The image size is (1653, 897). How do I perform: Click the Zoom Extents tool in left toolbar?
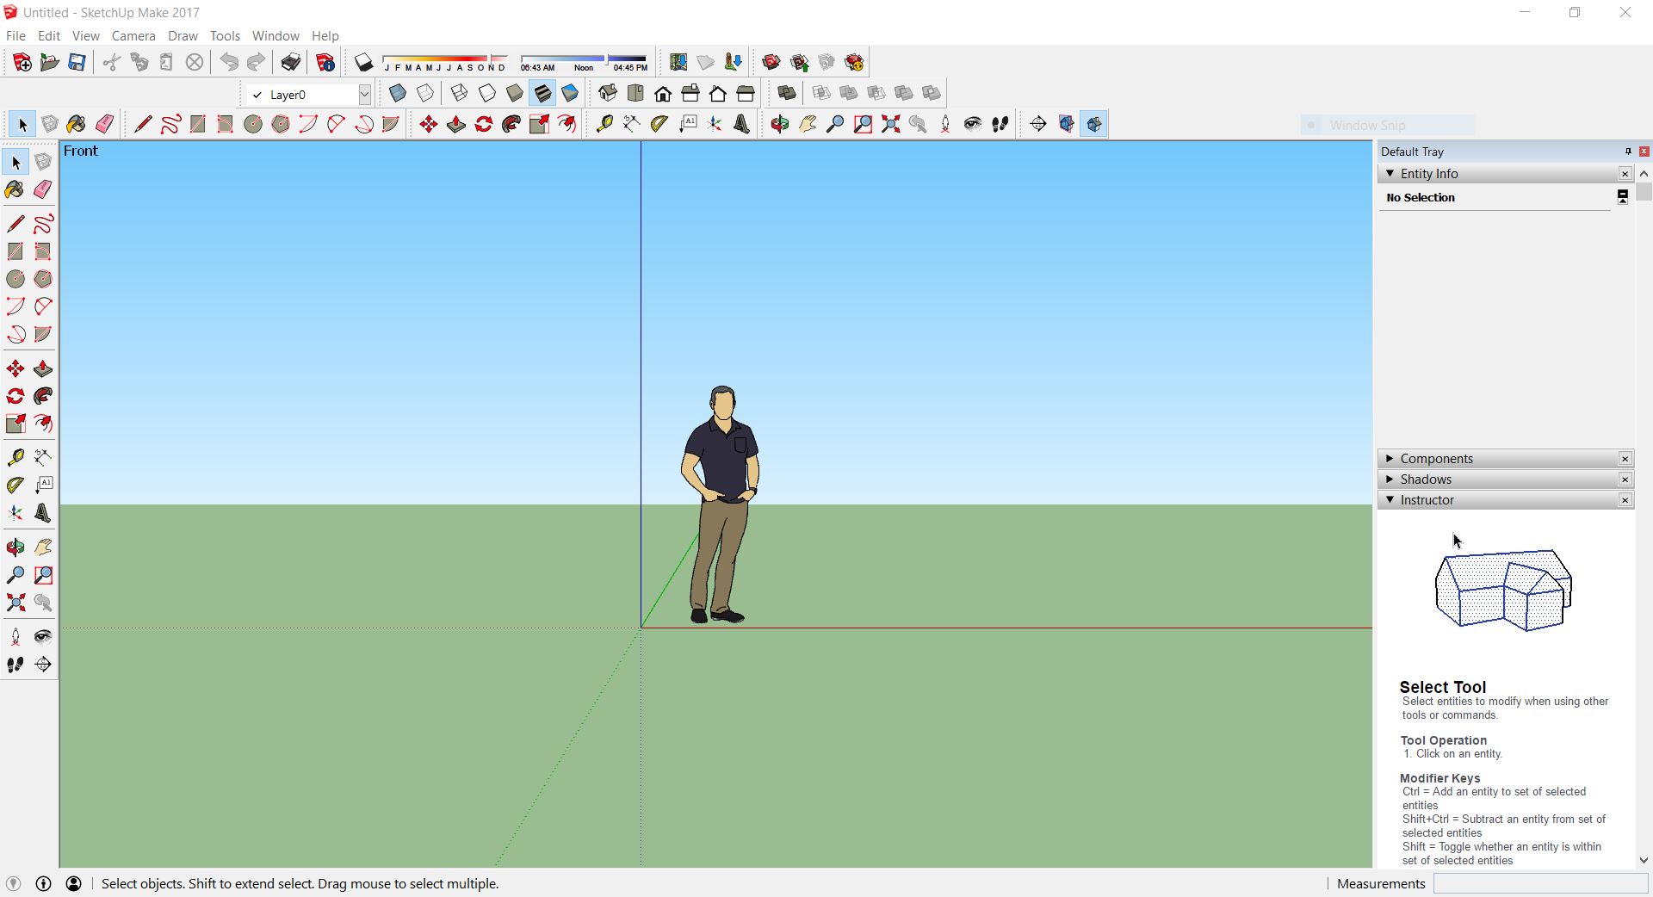coord(15,603)
